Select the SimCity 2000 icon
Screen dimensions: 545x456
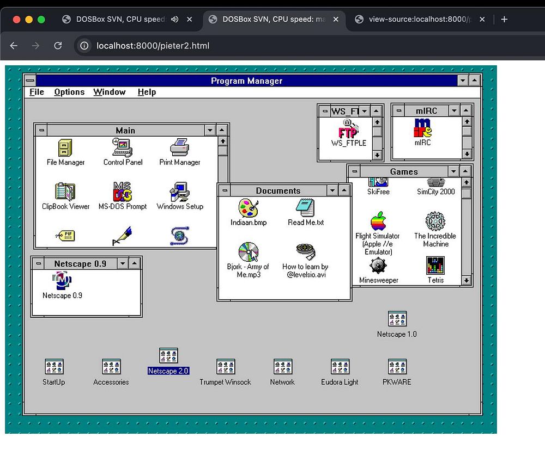point(435,182)
